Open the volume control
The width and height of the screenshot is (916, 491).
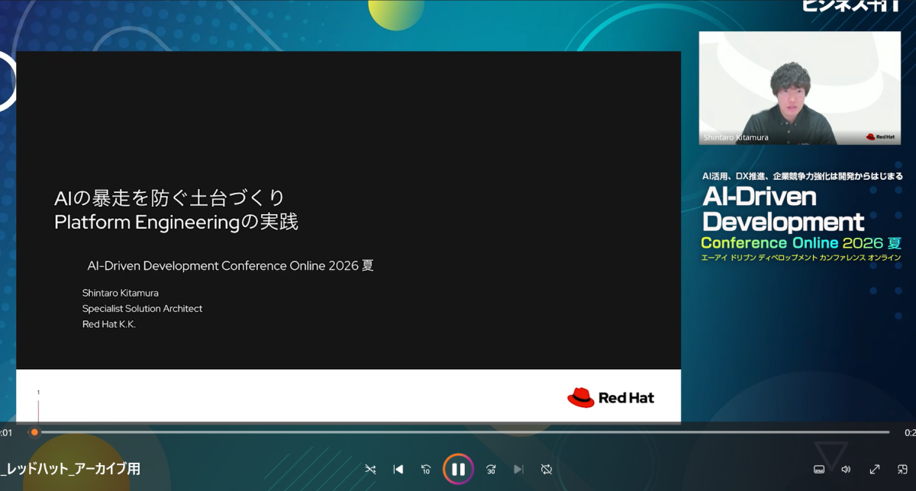tap(846, 470)
